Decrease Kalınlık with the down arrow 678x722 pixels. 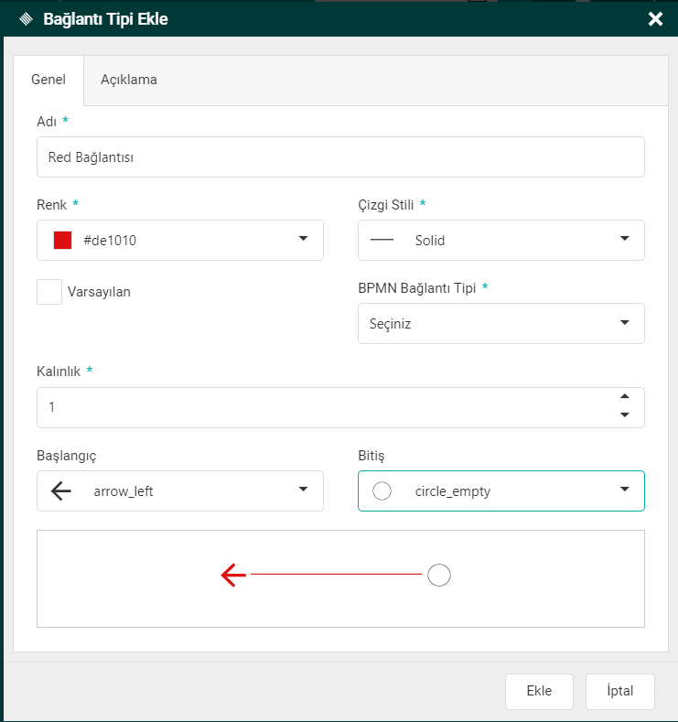click(625, 415)
